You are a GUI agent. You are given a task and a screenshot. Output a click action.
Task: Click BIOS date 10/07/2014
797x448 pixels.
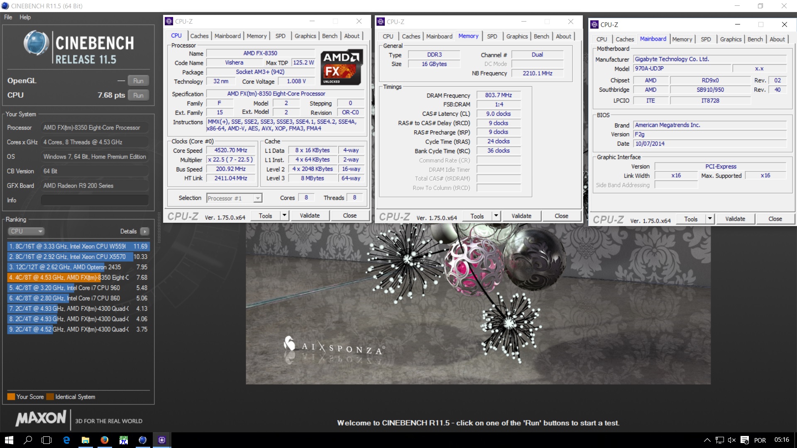click(710, 144)
